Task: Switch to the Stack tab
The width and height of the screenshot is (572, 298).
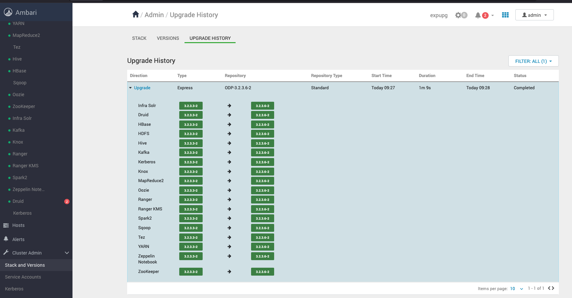Action: (139, 38)
